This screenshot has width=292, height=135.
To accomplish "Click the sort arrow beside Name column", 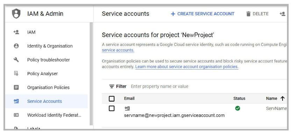I will (x=283, y=99).
